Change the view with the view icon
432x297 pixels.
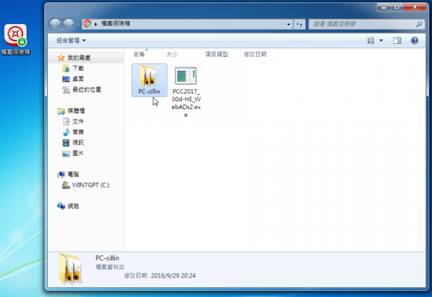click(x=371, y=40)
